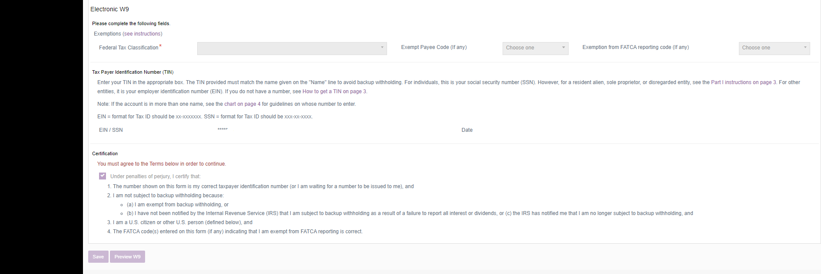Viewport: 821px width, 274px height.
Task: Toggle the penalties of perjury certification checkbox
Action: click(103, 176)
